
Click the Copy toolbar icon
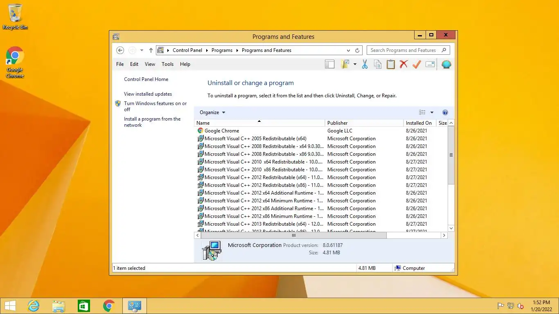(x=378, y=64)
